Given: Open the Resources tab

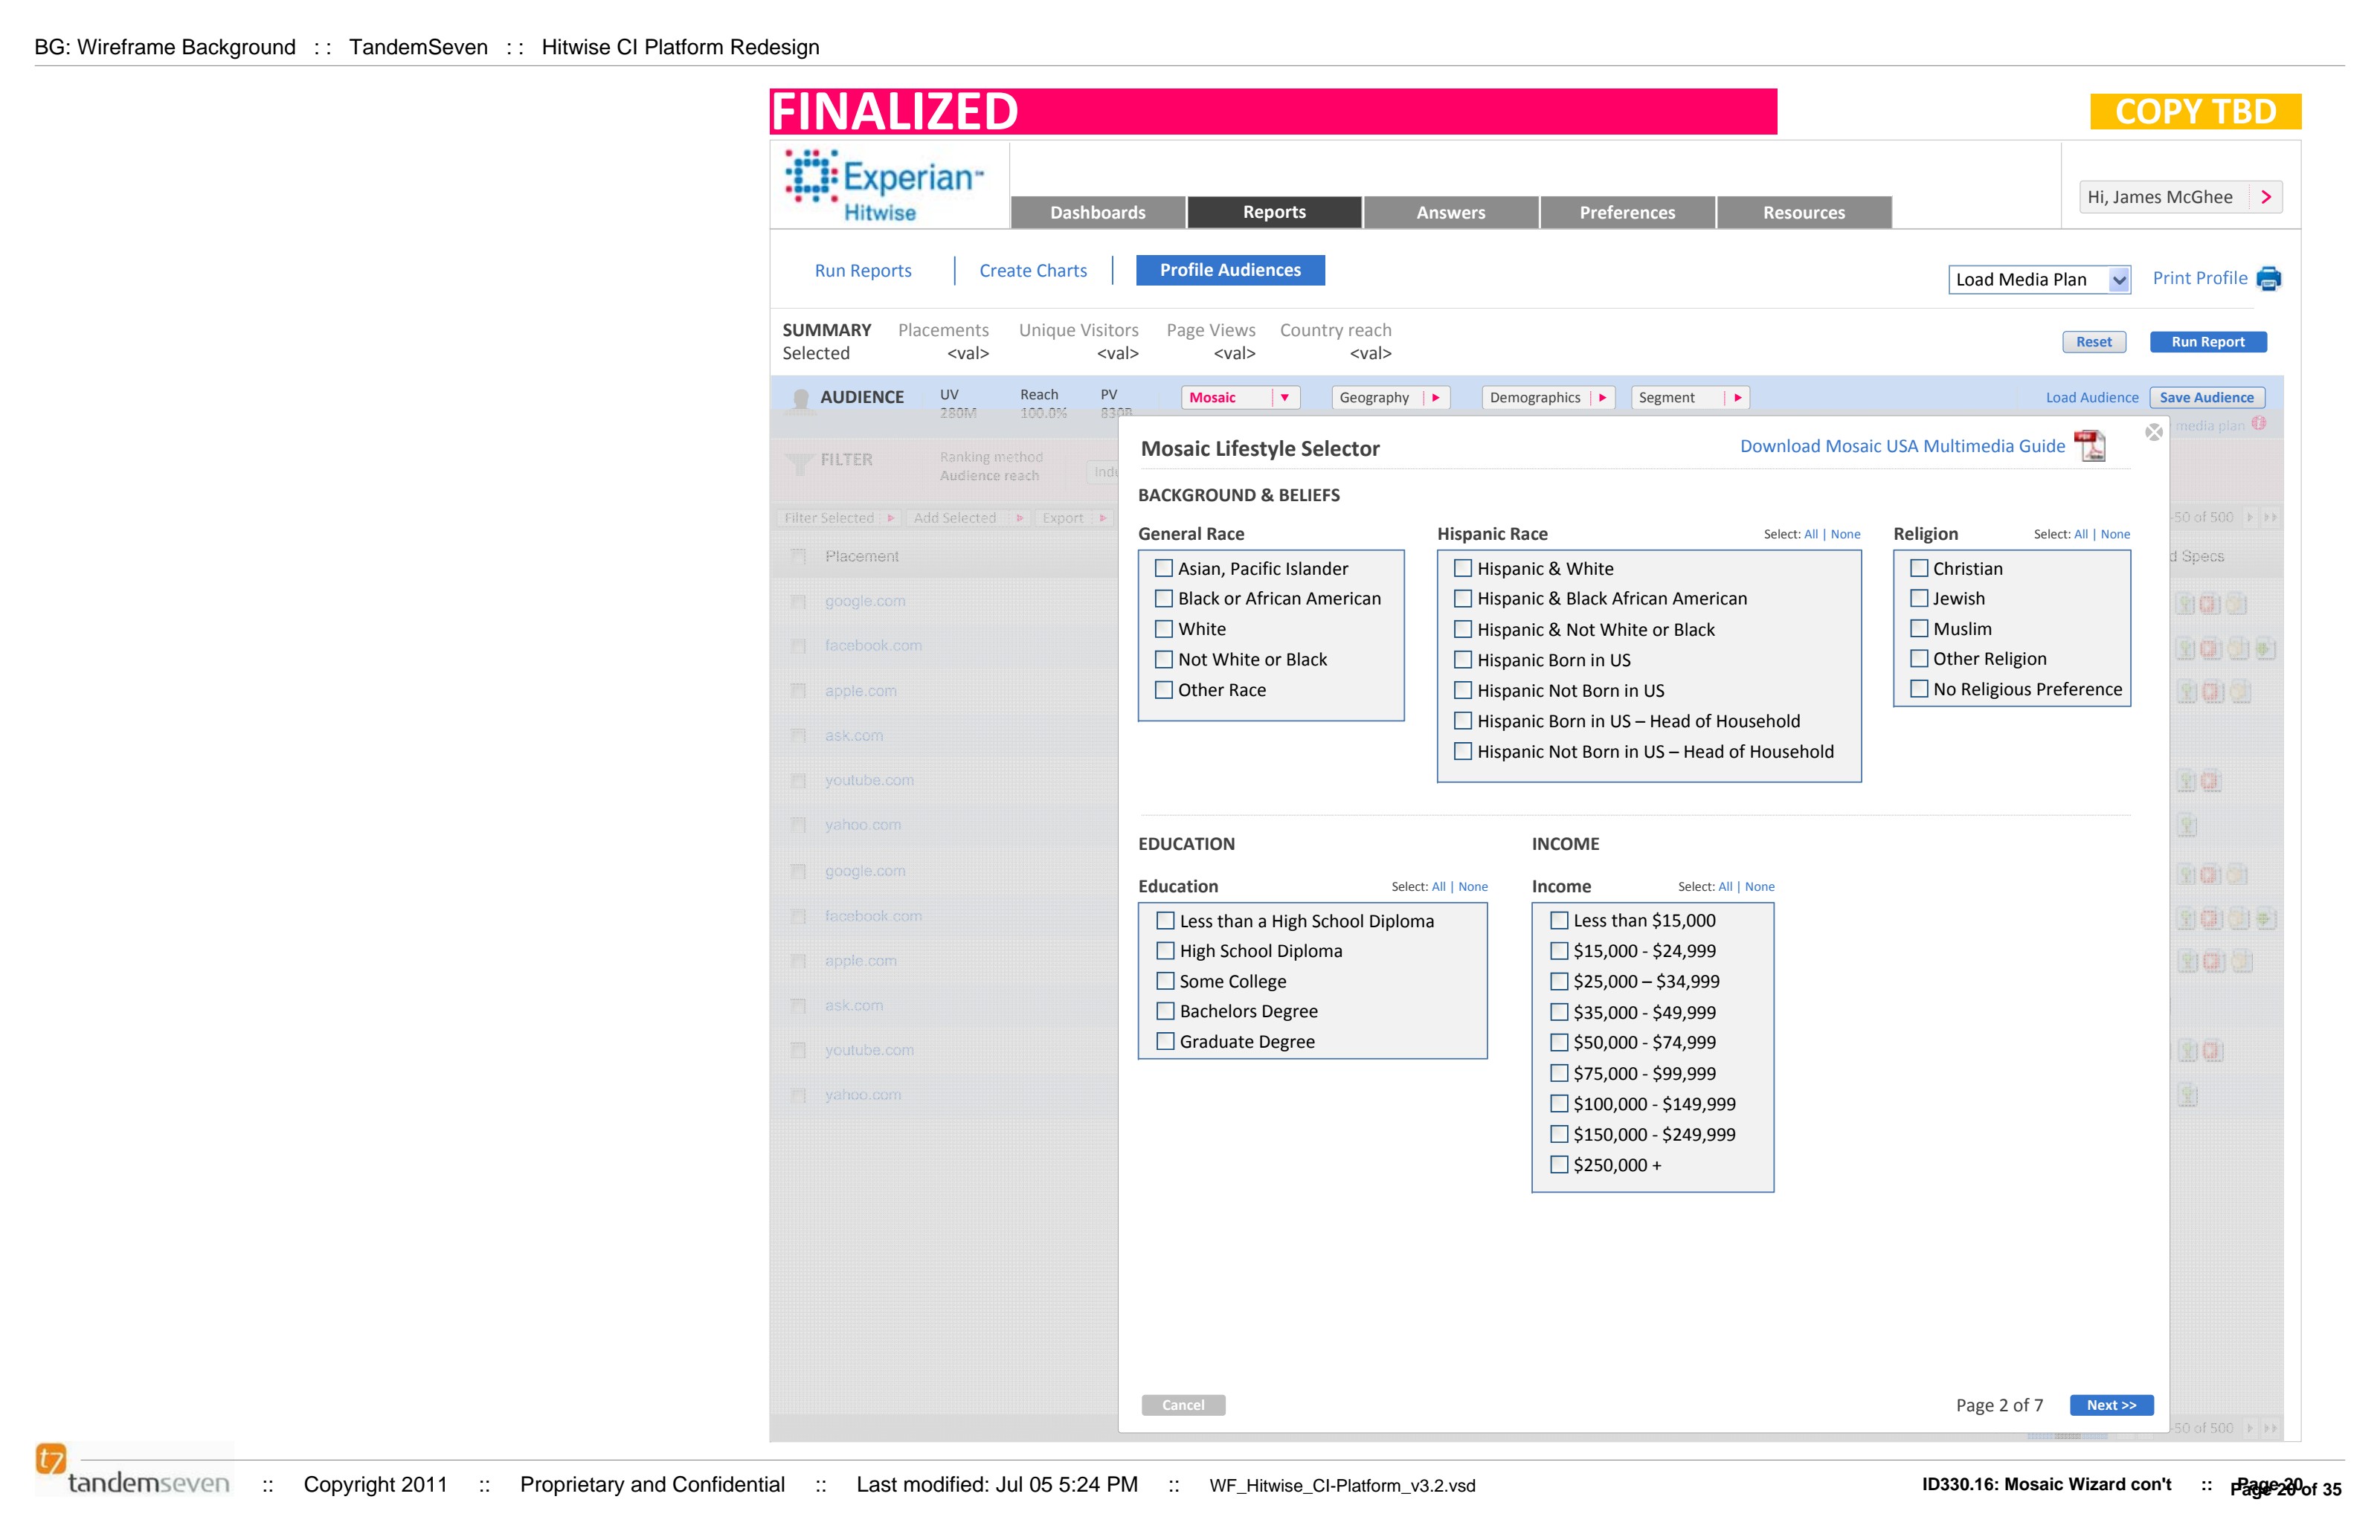Looking at the screenshot, I should [x=1804, y=212].
